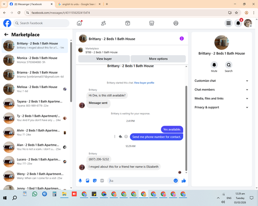Click the Facebook logo
The image size is (258, 206).
pyautogui.click(x=7, y=23)
